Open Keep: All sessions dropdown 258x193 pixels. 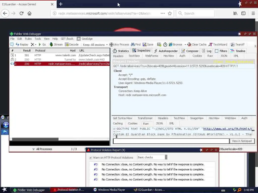95,45
